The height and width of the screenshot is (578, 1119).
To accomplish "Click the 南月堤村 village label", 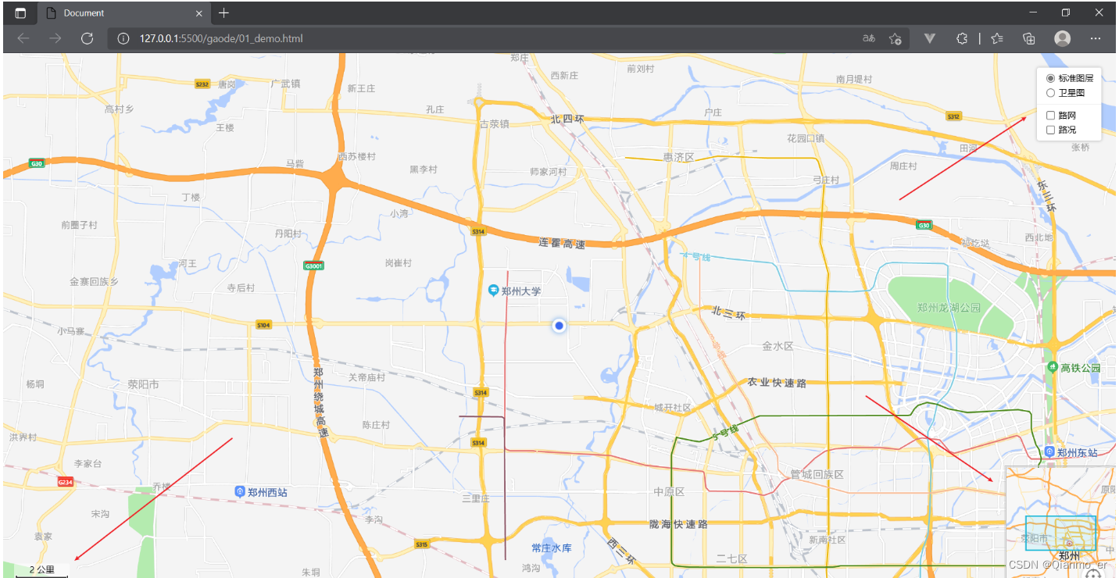I will pyautogui.click(x=853, y=79).
